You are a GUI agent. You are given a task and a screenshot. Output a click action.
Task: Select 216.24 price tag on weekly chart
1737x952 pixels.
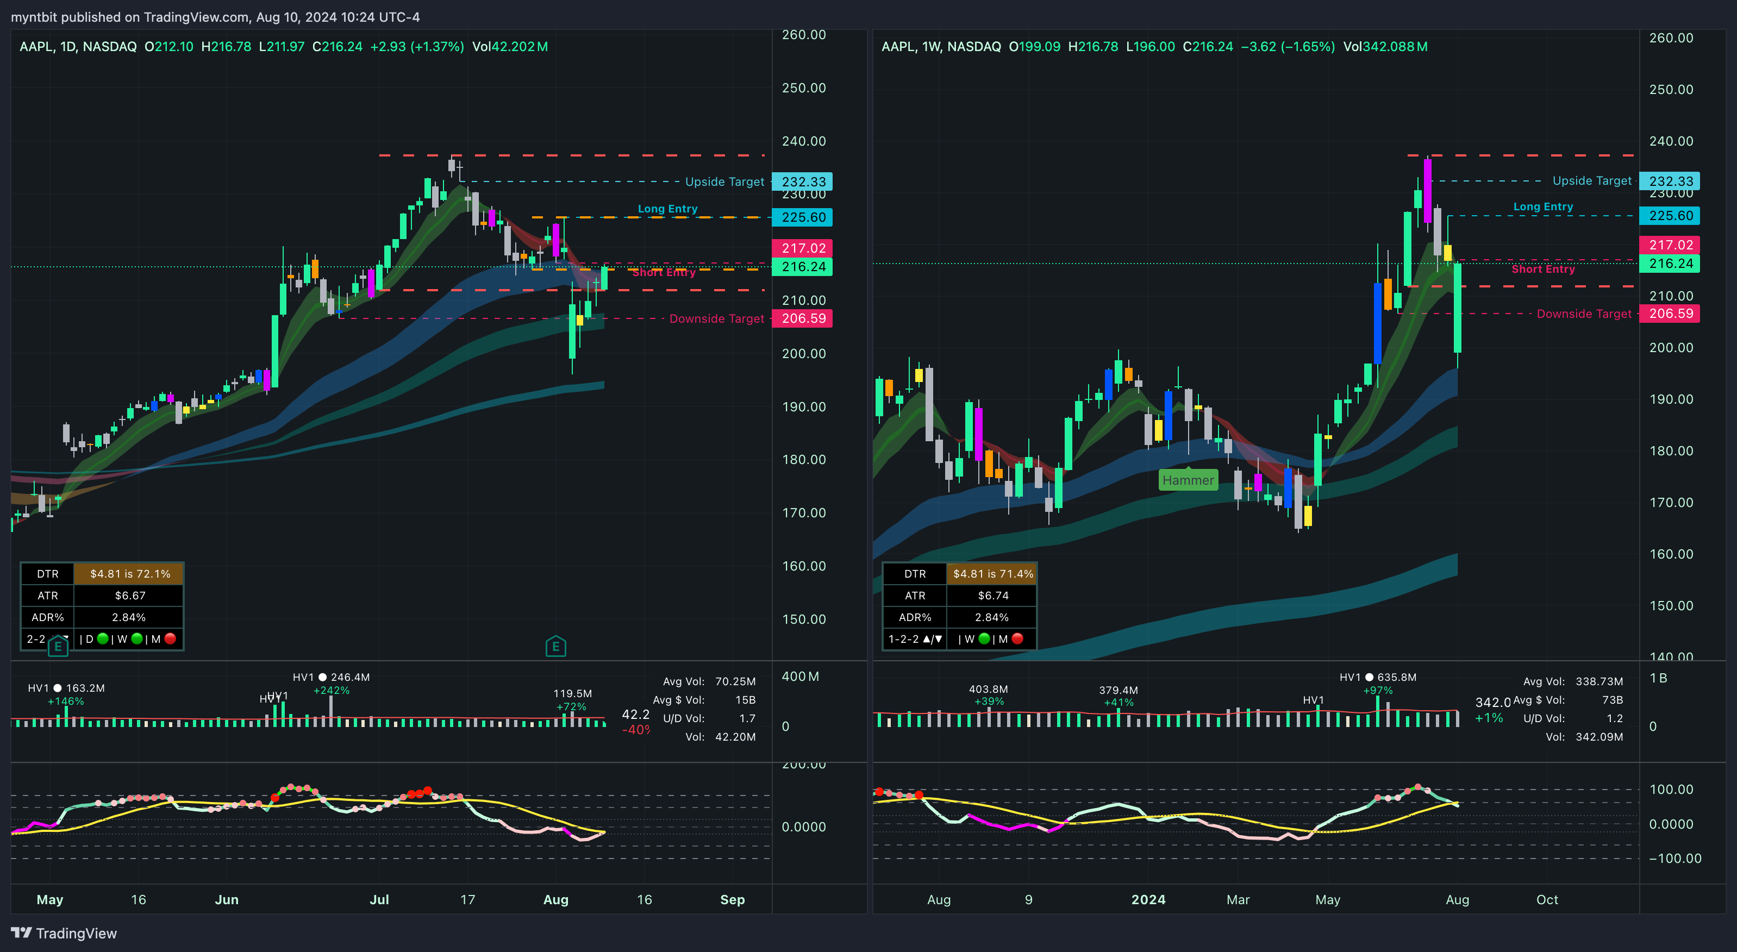point(1670,264)
